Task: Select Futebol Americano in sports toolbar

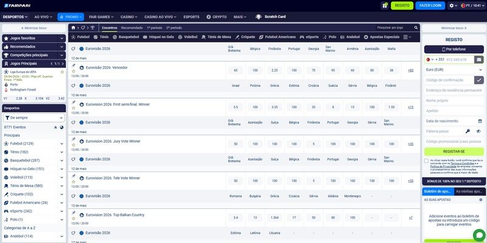Action: coord(278,37)
